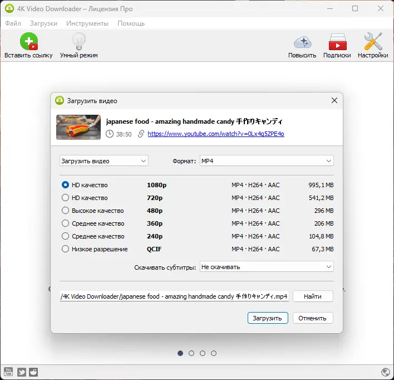Click the 541,2 MB size text

(x=321, y=198)
